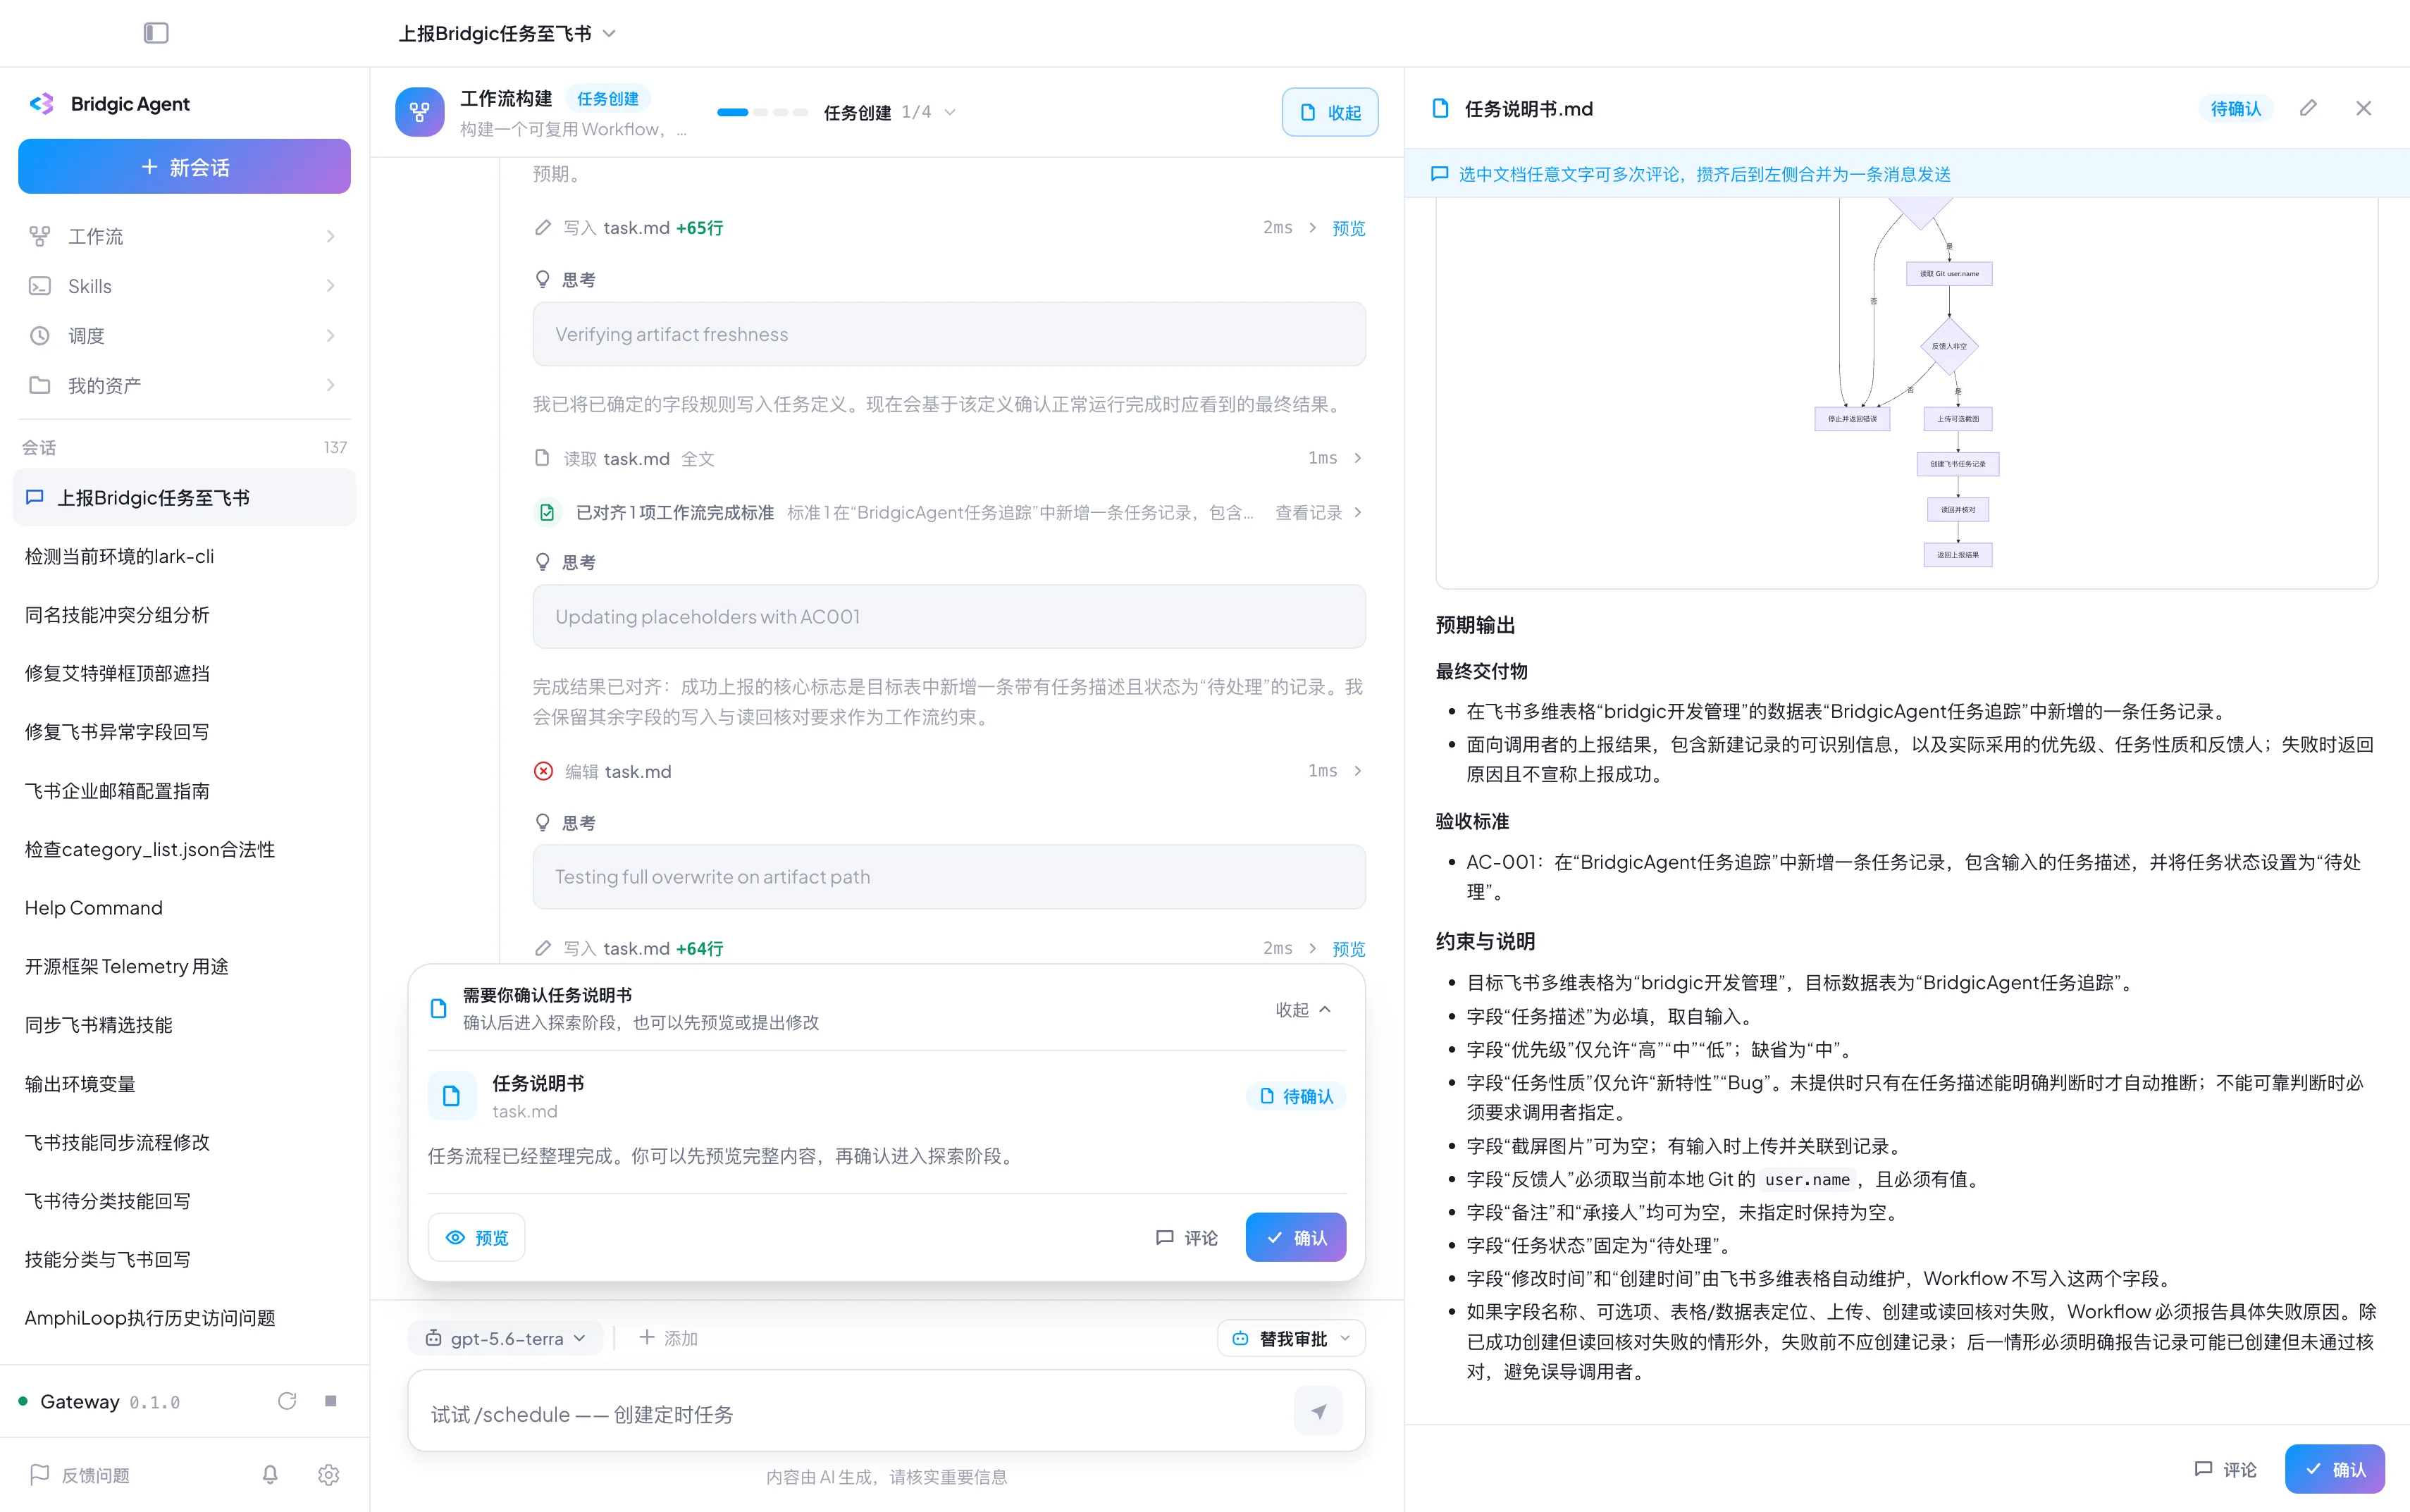The height and width of the screenshot is (1512, 2410).
Task: Preview the task.md +65行 write
Action: tap(1348, 228)
